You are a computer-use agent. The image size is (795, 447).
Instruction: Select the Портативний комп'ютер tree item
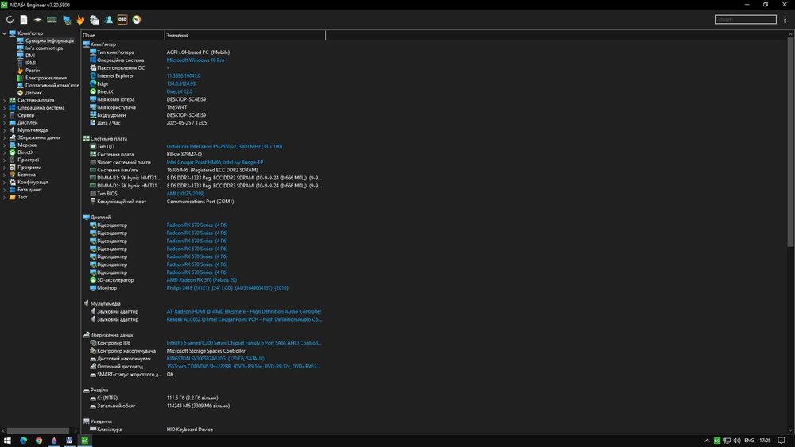pyautogui.click(x=52, y=86)
